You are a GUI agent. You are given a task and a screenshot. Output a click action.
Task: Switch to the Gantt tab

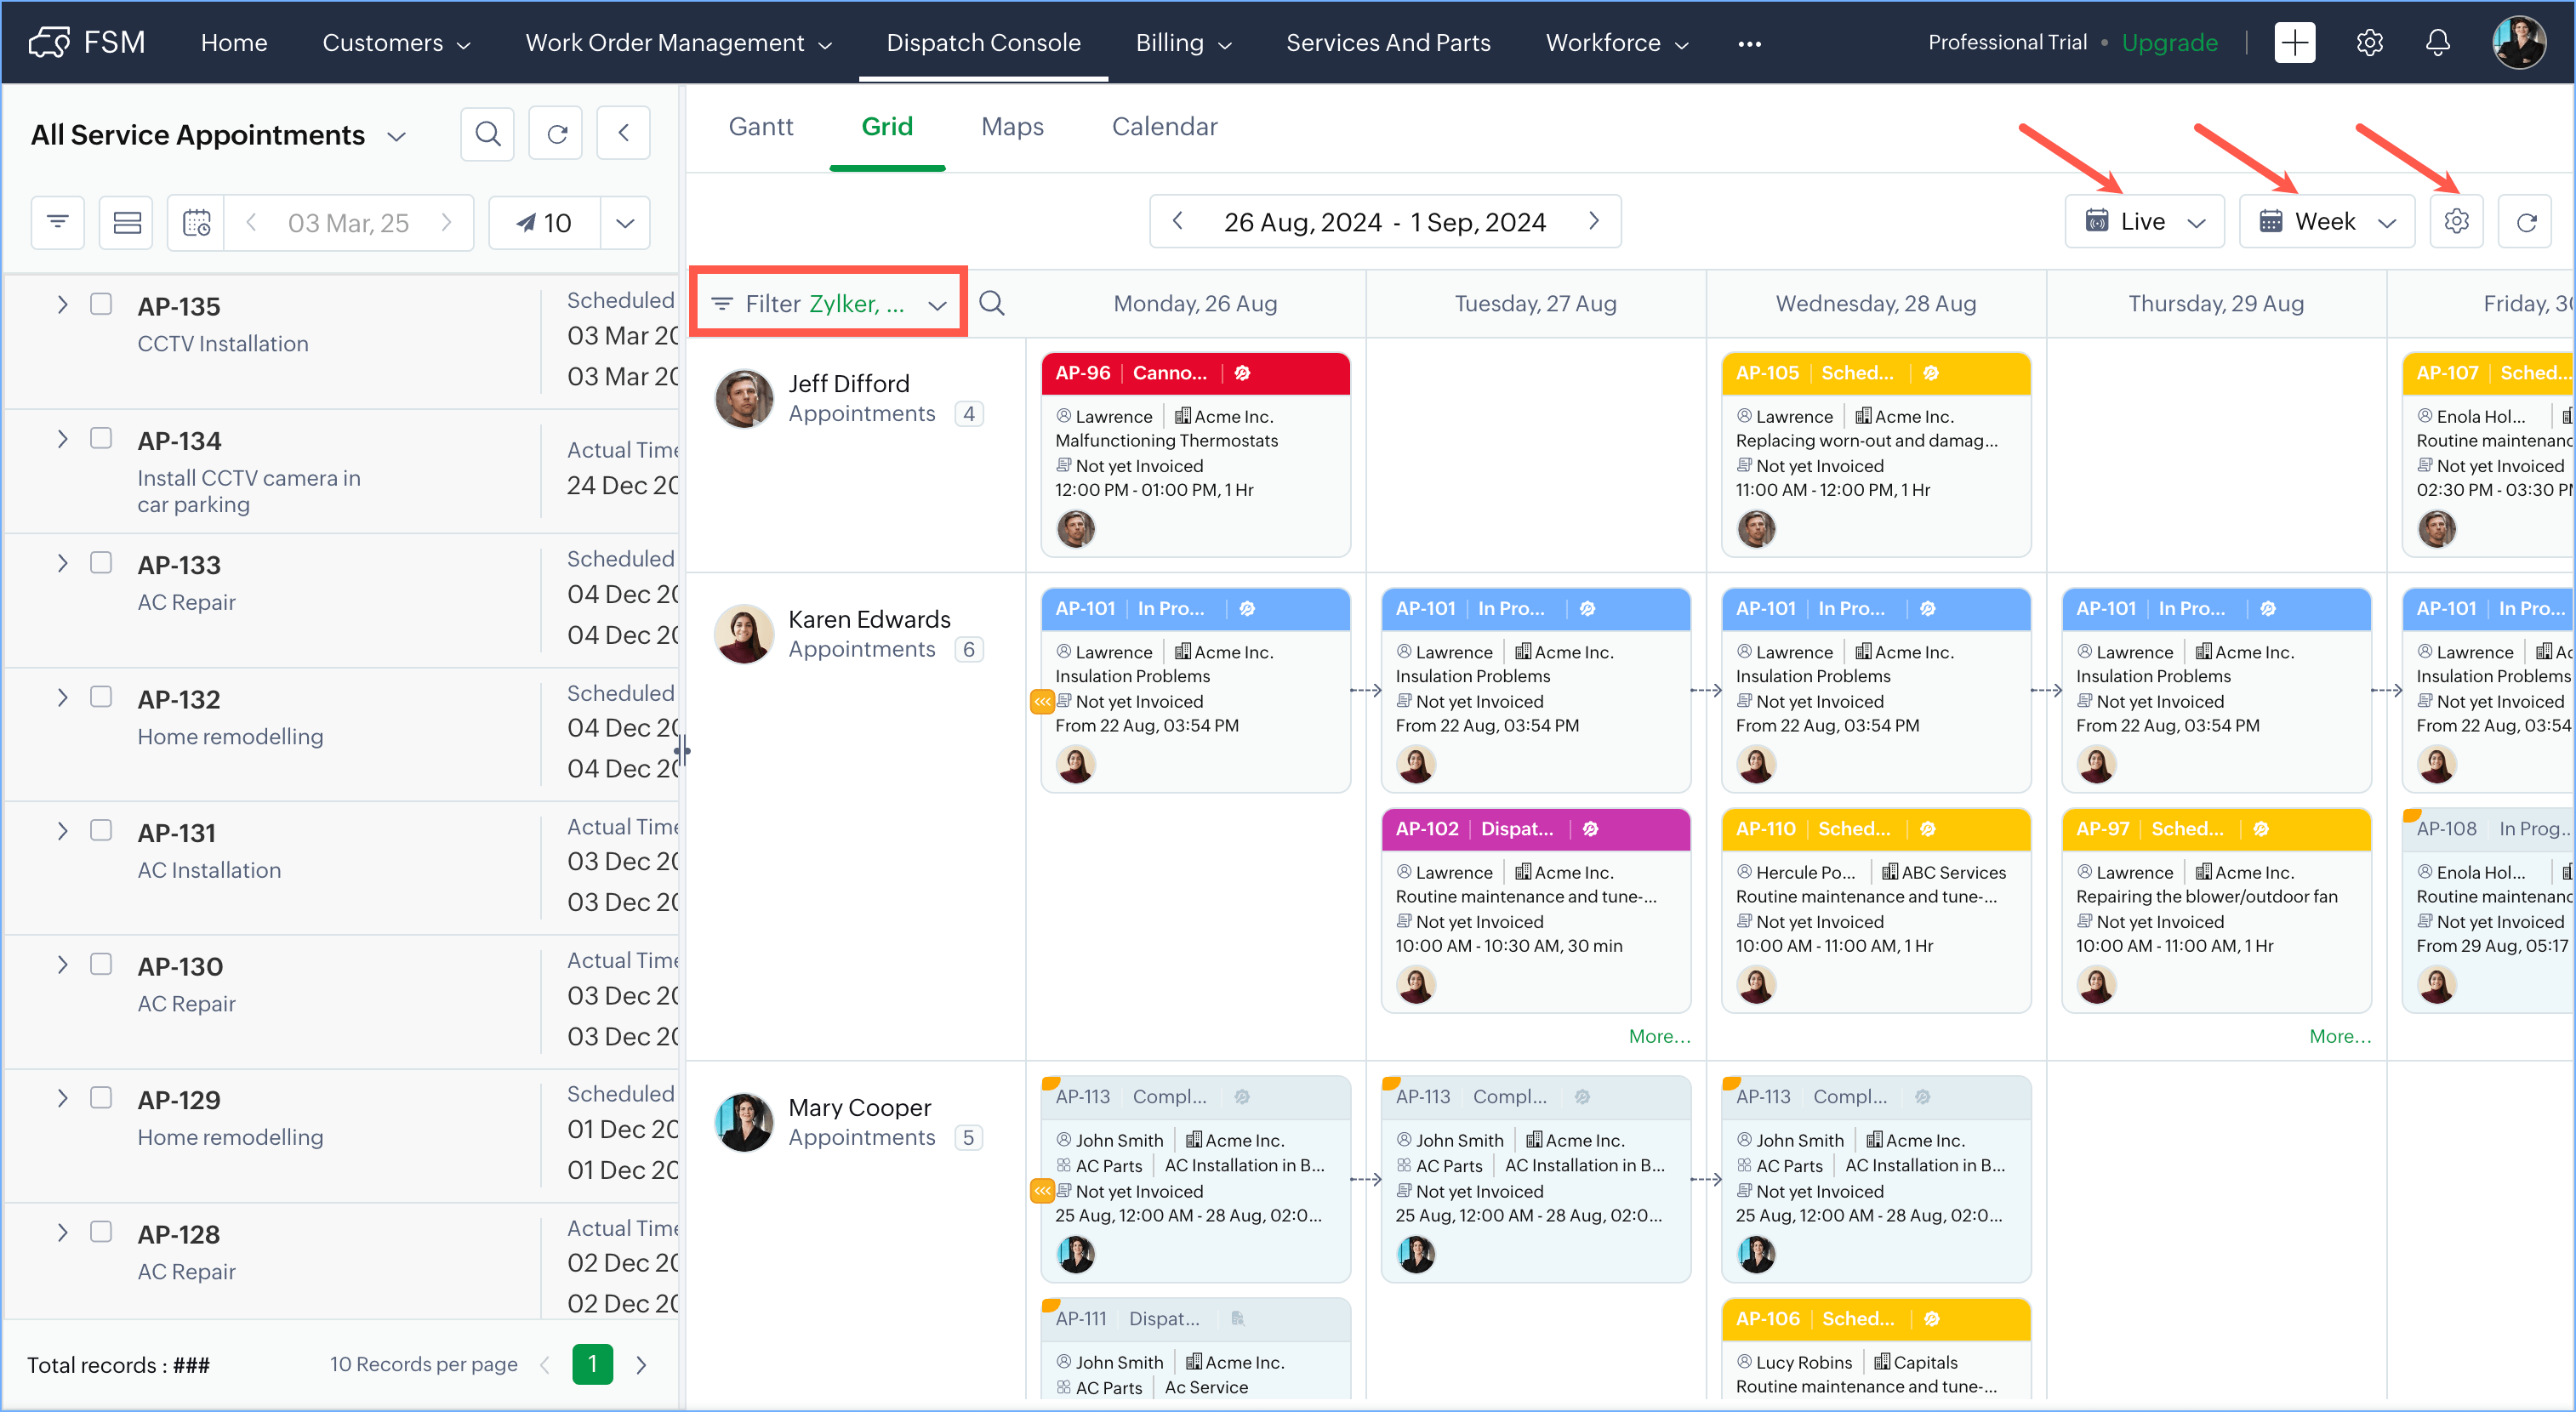(760, 127)
